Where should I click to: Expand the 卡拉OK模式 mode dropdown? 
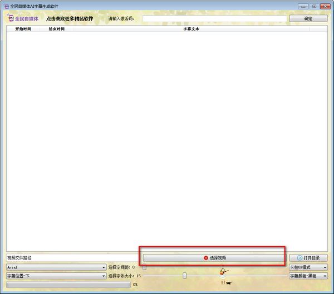[308, 267]
